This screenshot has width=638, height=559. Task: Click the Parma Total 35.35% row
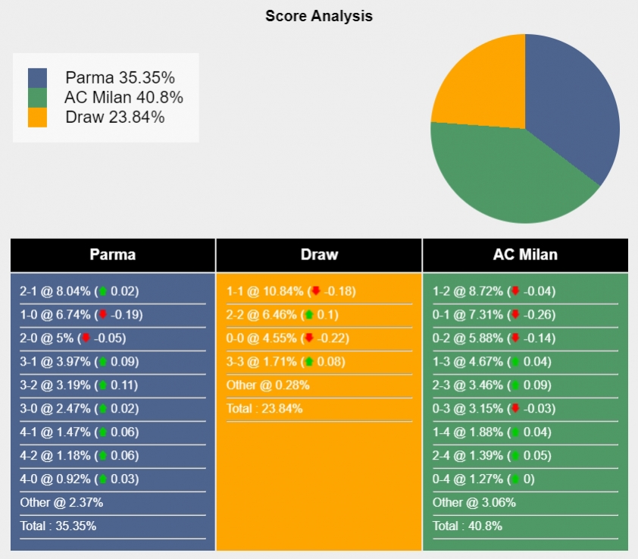(113, 526)
